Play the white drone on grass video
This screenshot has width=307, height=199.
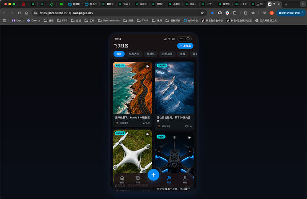coord(147,134)
